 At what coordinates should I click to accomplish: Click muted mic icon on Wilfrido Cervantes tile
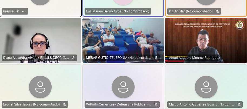click(x=156, y=104)
